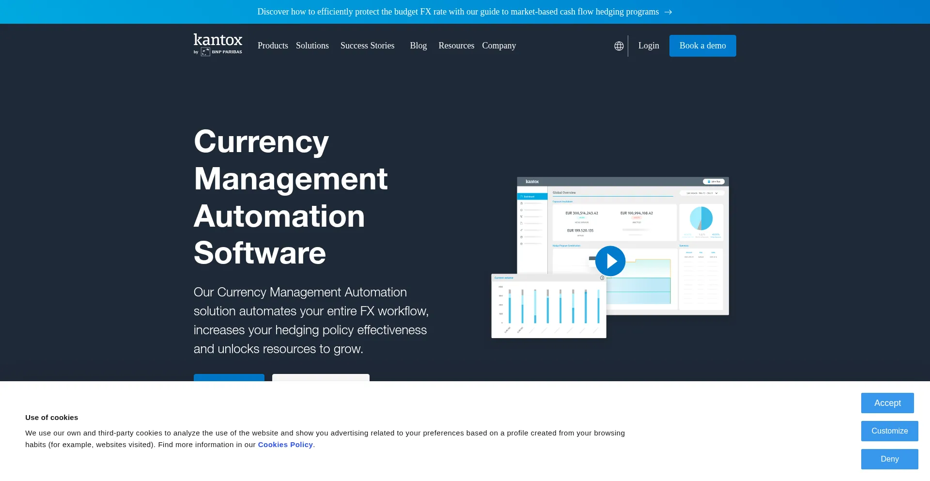930x481 pixels.
Task: Click the info icon on Current volume chart
Action: [x=602, y=278]
